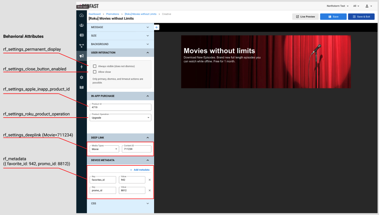The image size is (379, 215).
Task: Open the documentation book icon in sidebar
Action: (82, 87)
